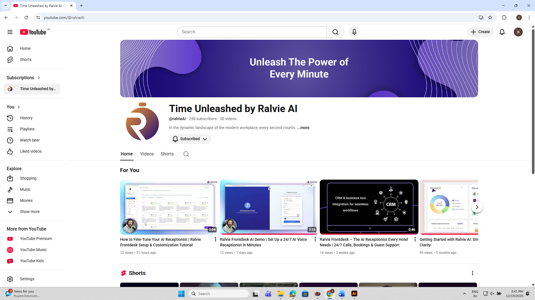Click the magnifier search button
535x300 pixels.
335,32
